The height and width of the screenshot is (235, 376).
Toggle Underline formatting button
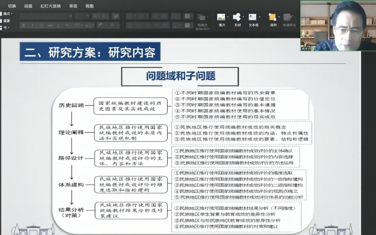[x=41, y=25]
